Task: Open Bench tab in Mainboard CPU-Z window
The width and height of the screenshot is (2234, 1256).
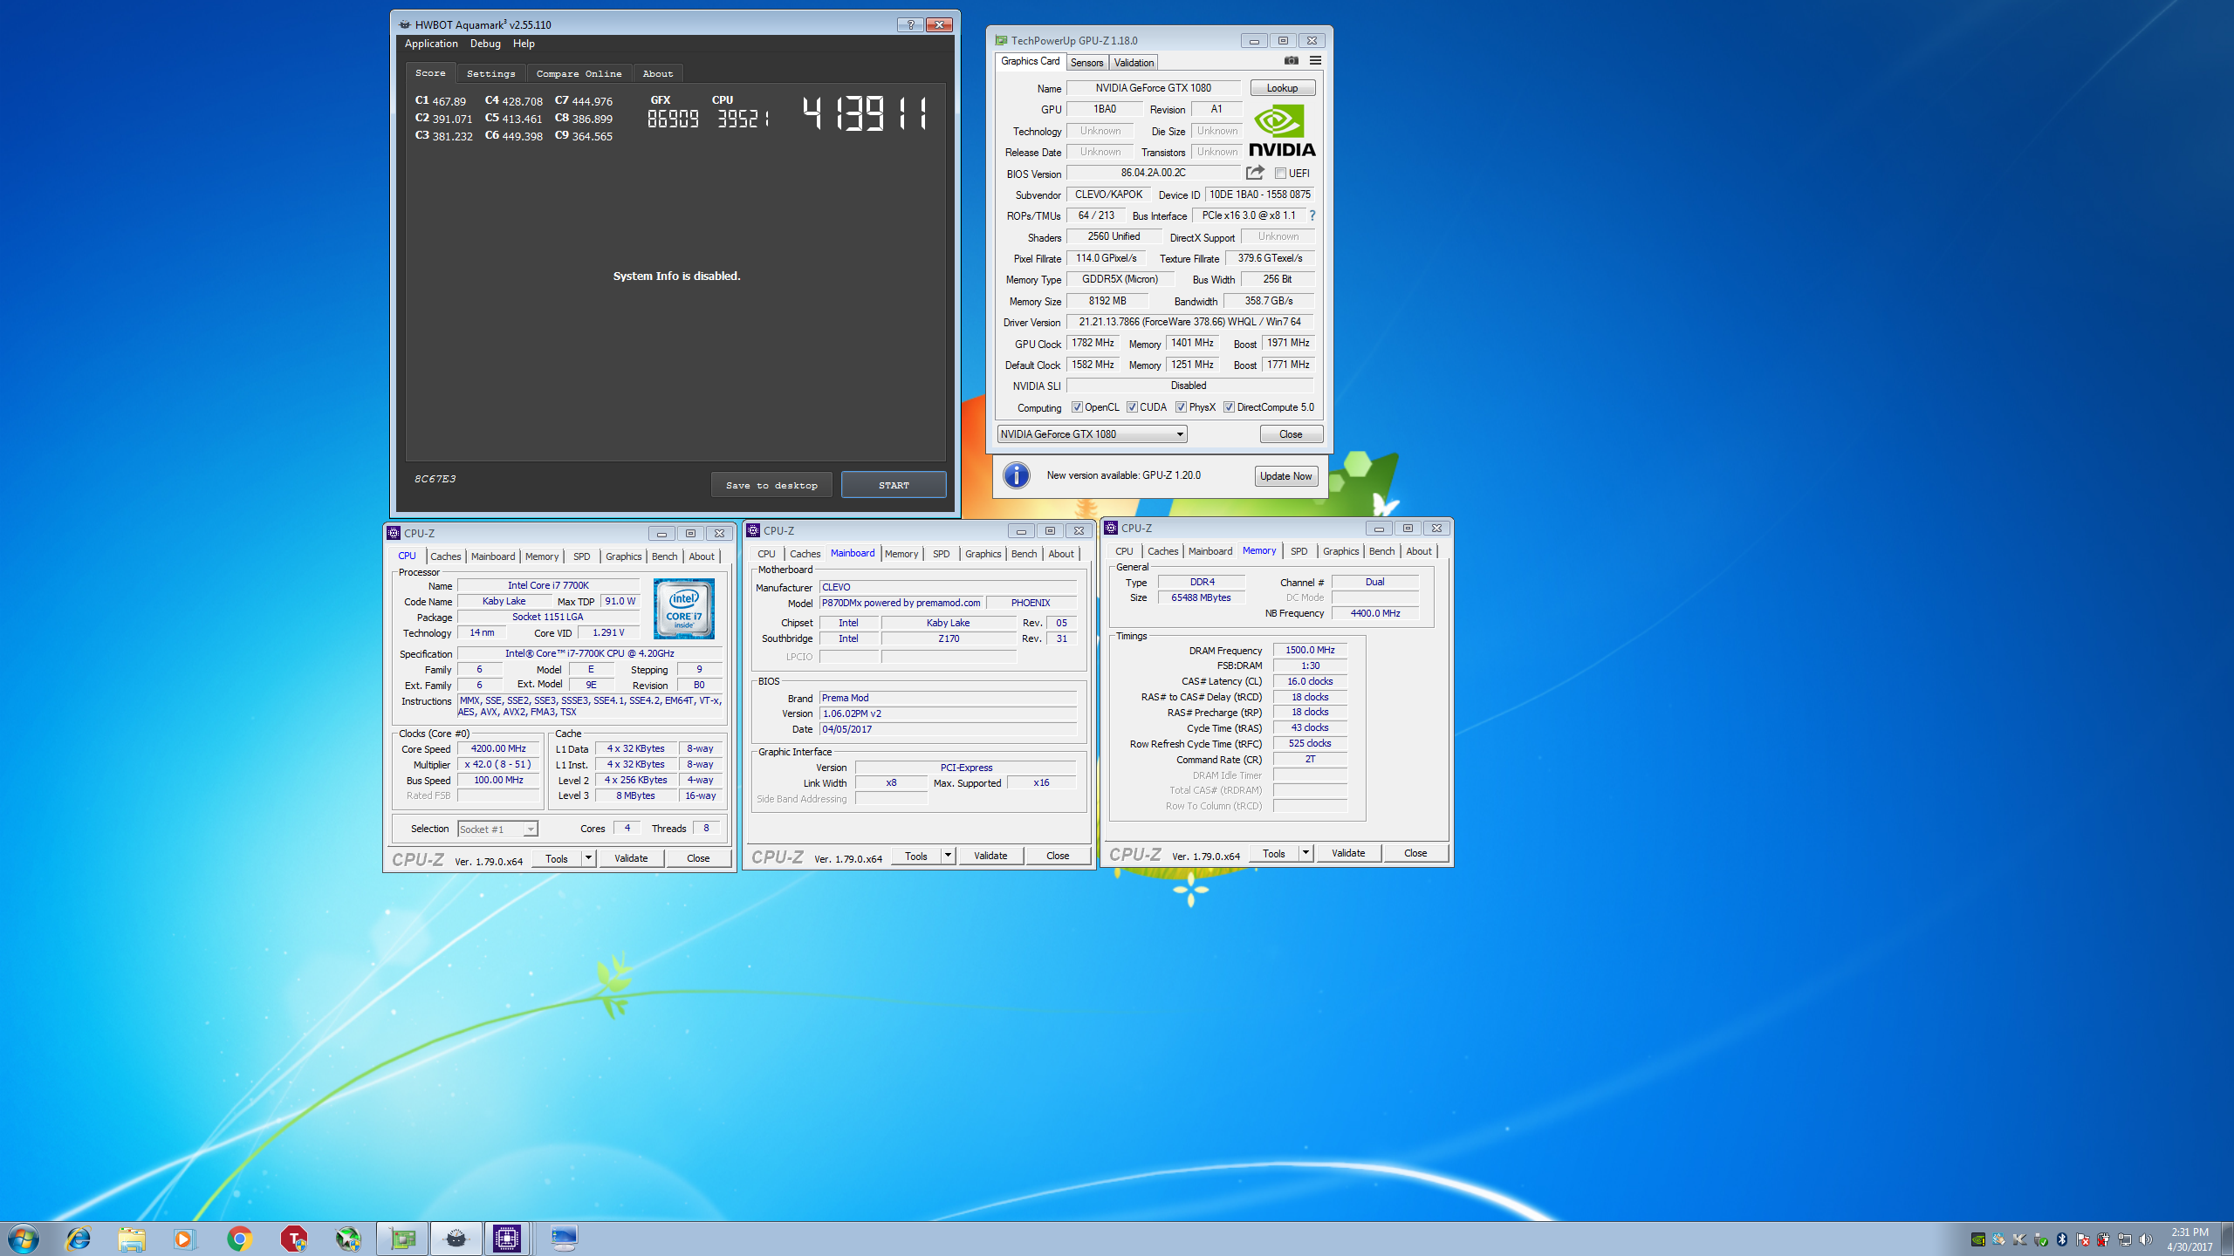Action: (x=1024, y=554)
